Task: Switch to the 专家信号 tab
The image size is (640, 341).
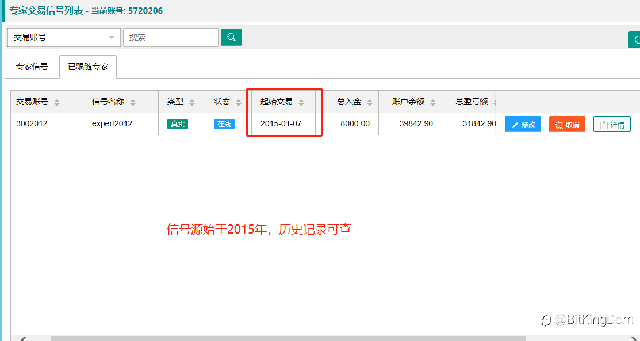Action: [x=32, y=67]
